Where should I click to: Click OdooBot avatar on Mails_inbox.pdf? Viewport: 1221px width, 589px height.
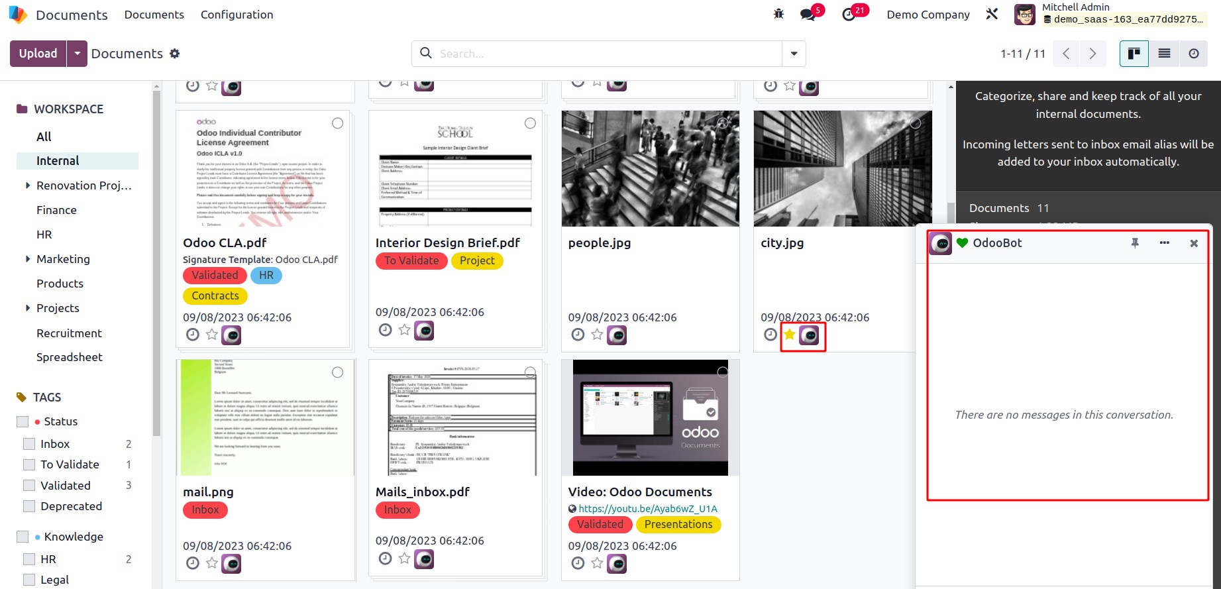click(424, 559)
